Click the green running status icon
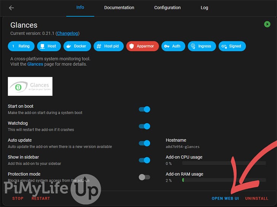277x207 pixels. tap(267, 24)
